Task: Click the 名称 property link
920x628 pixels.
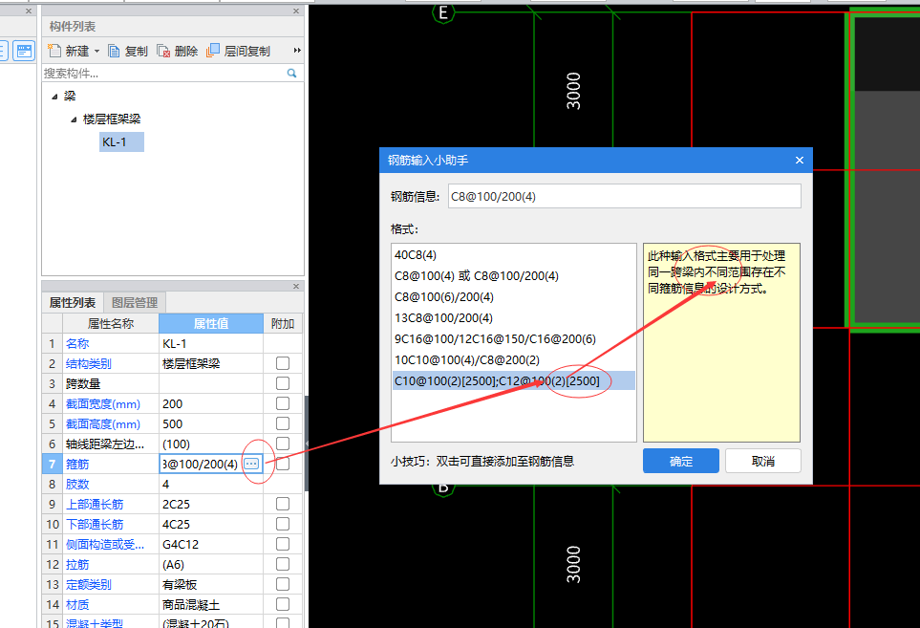Action: coord(77,343)
